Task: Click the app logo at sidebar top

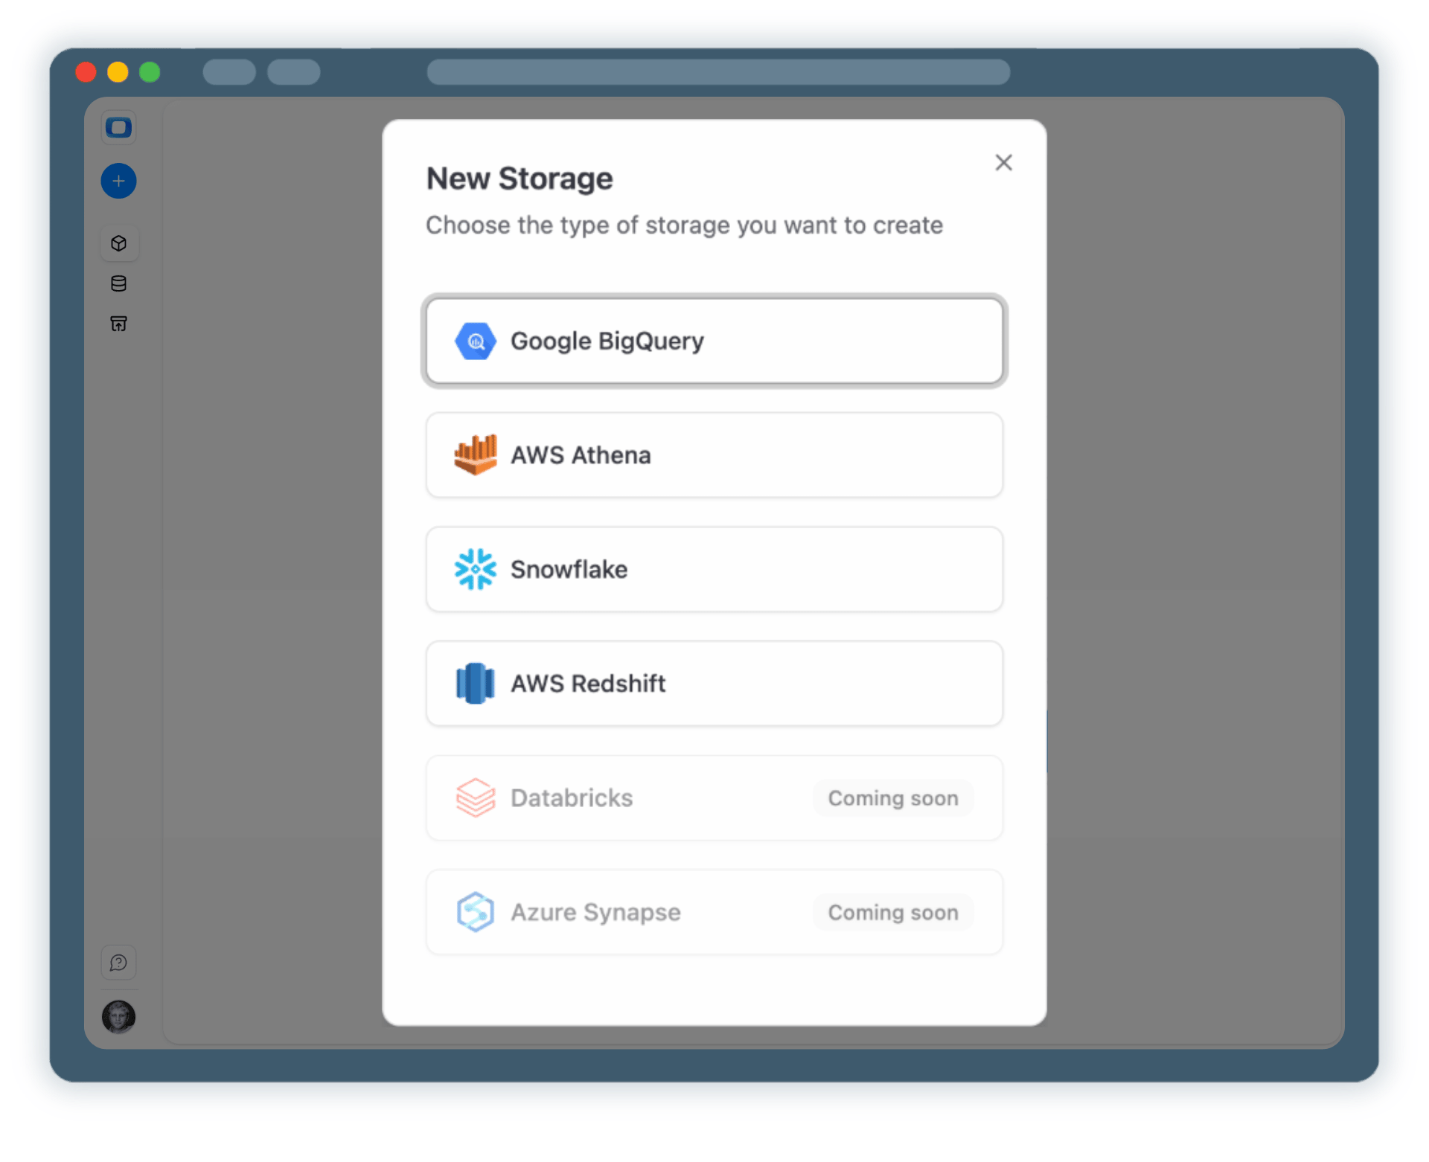Action: click(x=119, y=126)
